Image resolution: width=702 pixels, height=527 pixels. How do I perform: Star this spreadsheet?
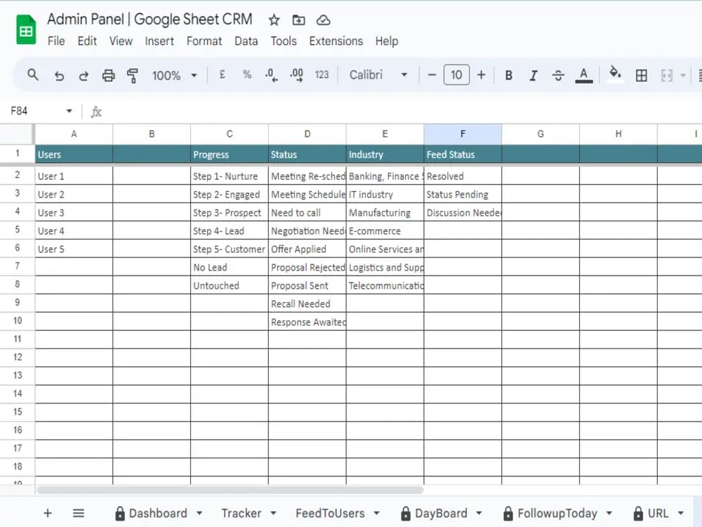(274, 20)
